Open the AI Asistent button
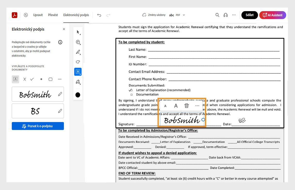 [273, 15]
